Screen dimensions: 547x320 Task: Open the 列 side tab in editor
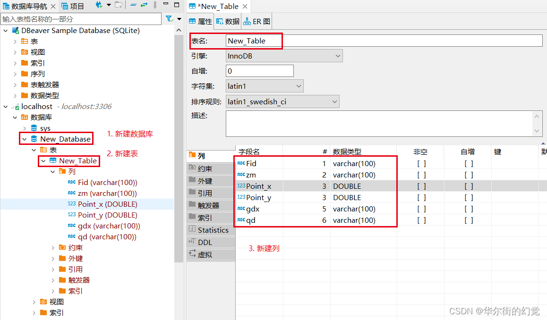[211, 156]
